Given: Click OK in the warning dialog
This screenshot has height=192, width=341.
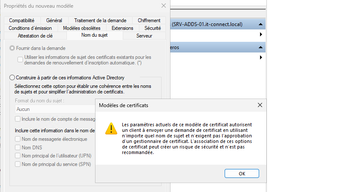Looking at the screenshot, I should (x=242, y=173).
